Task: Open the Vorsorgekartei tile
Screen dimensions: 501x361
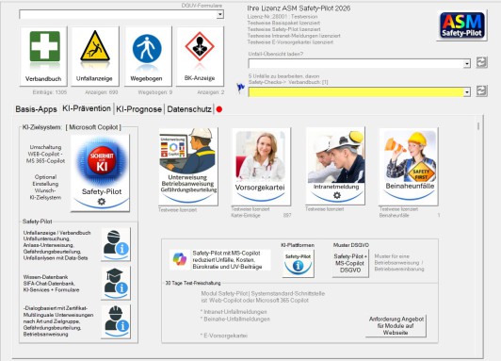Action: tap(261, 166)
